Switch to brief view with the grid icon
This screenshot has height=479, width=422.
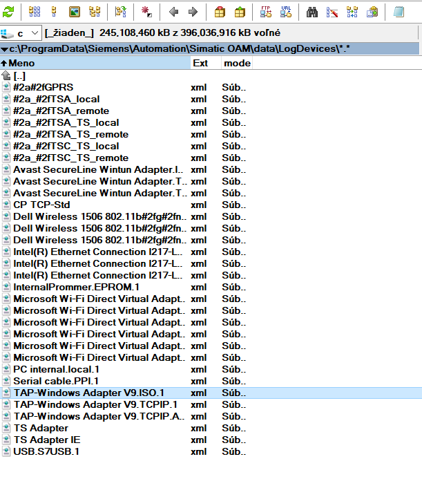[35, 12]
